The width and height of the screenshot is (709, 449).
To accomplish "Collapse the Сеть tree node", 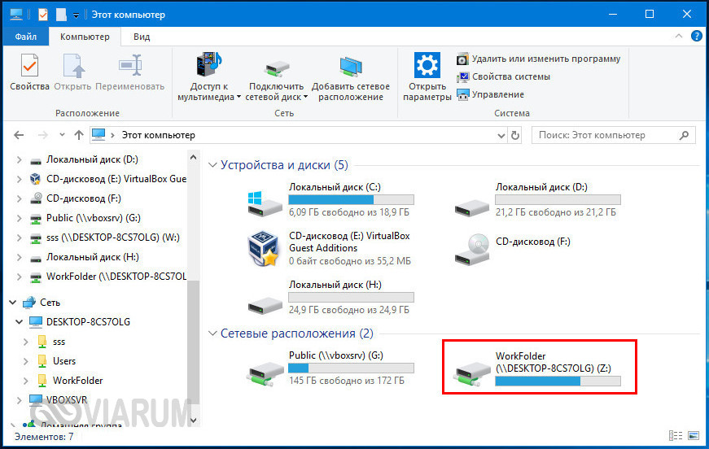I will 13,302.
